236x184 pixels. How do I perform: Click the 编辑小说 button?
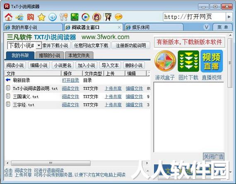point(39,65)
